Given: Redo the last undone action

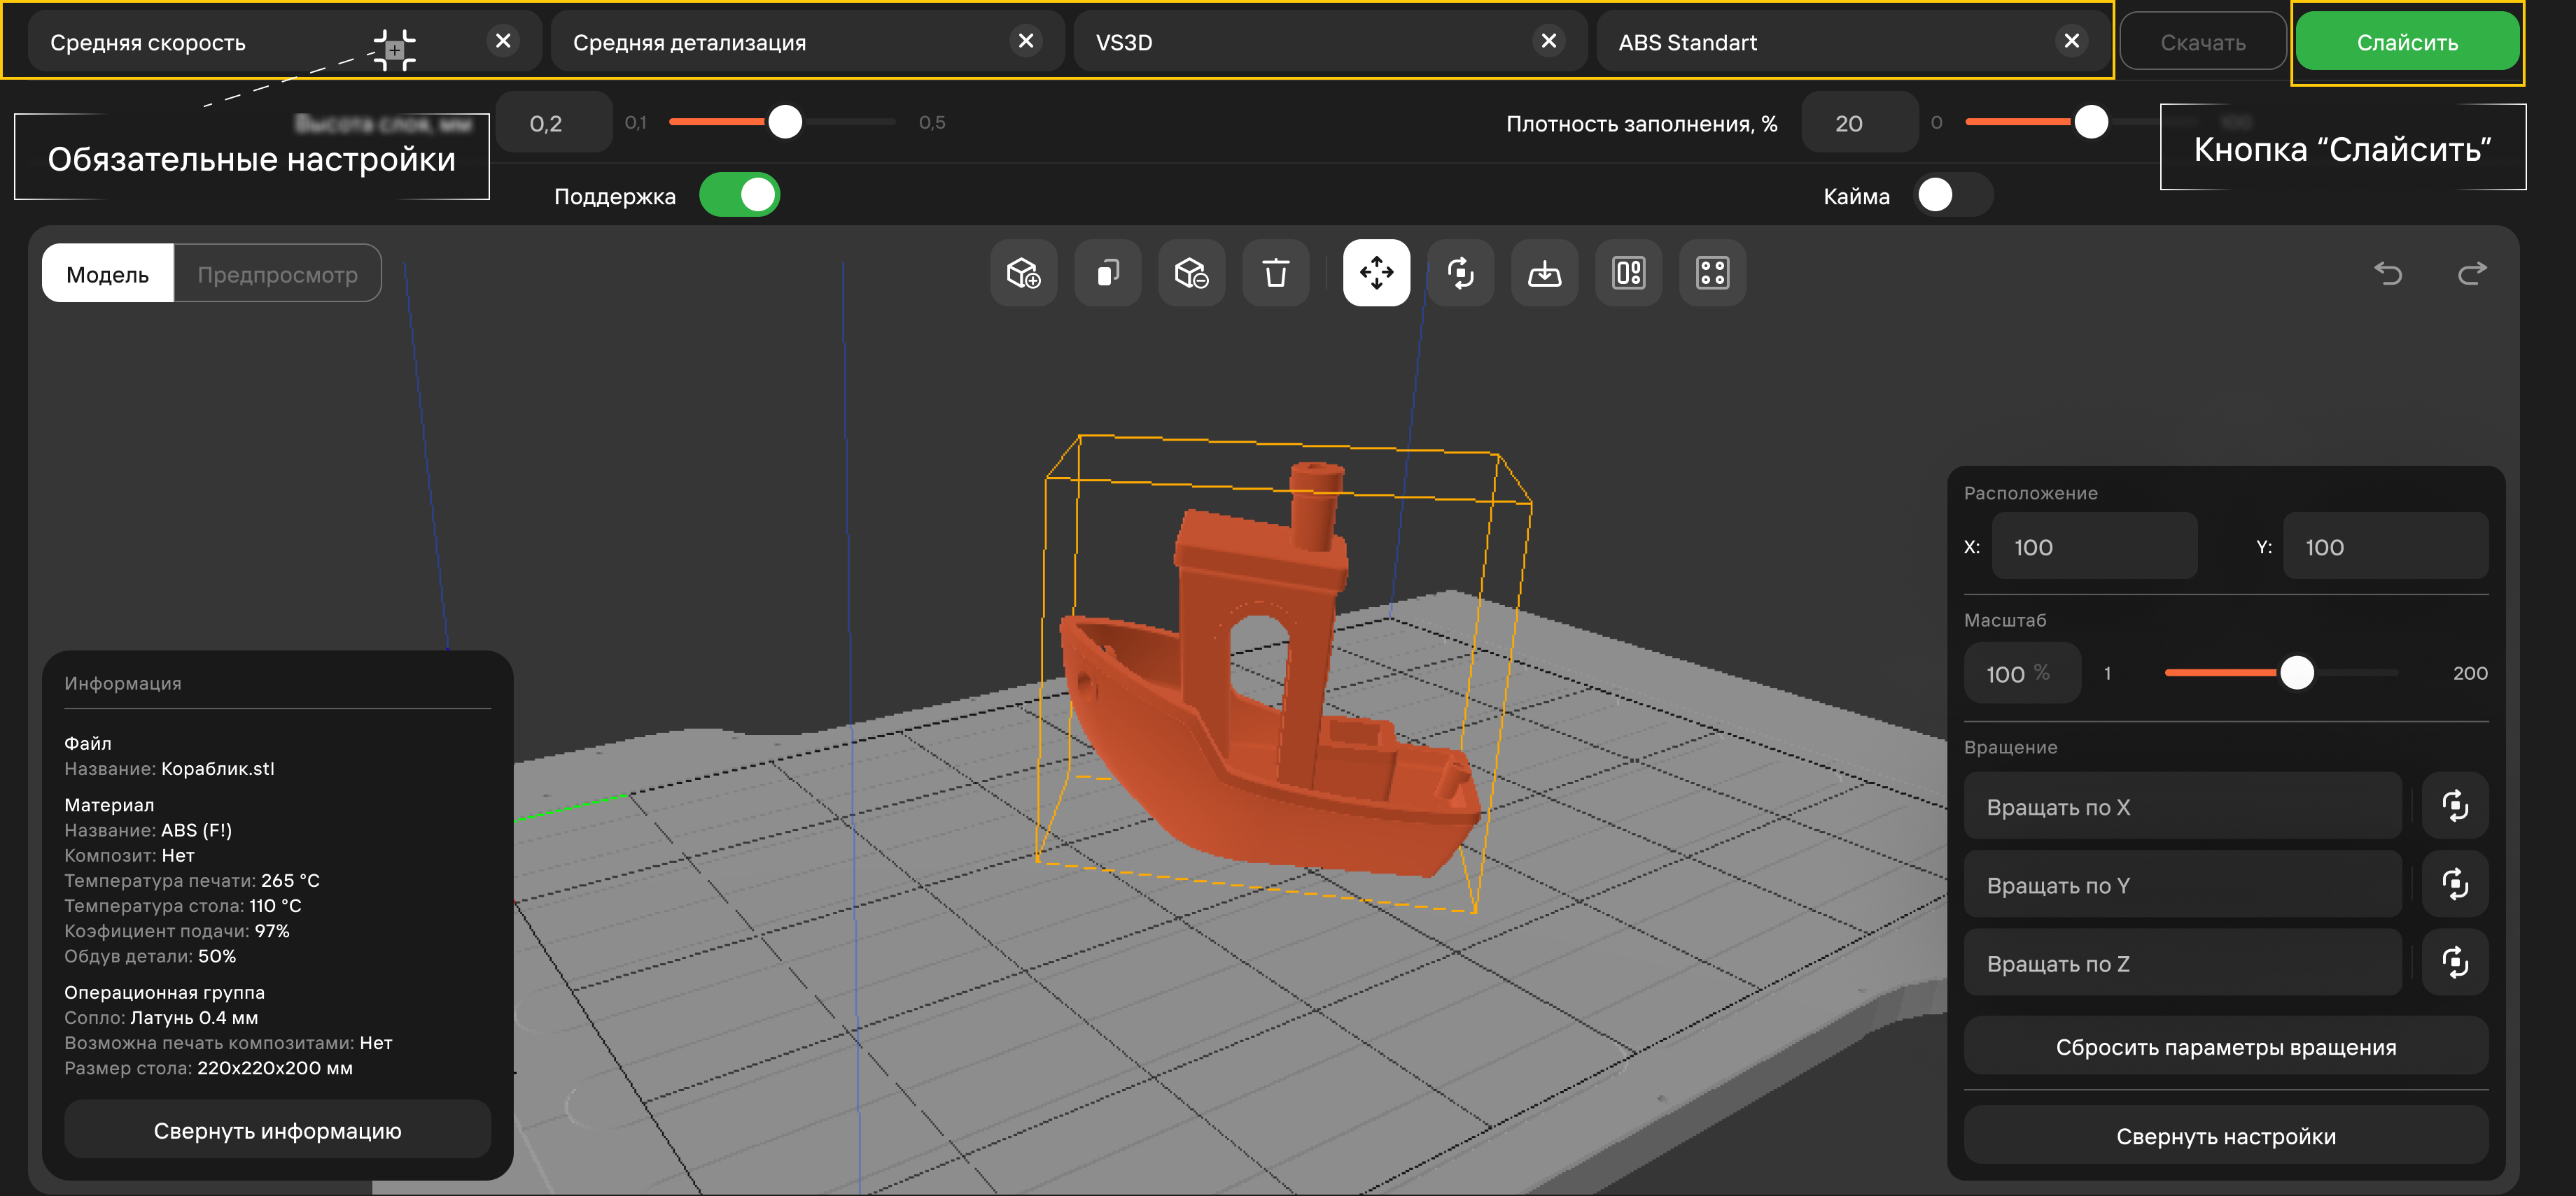Looking at the screenshot, I should [2472, 273].
